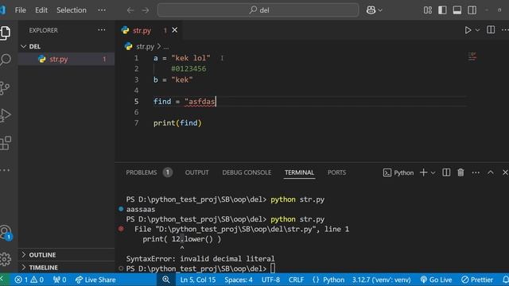Open the Accounts menu icon

point(6,233)
